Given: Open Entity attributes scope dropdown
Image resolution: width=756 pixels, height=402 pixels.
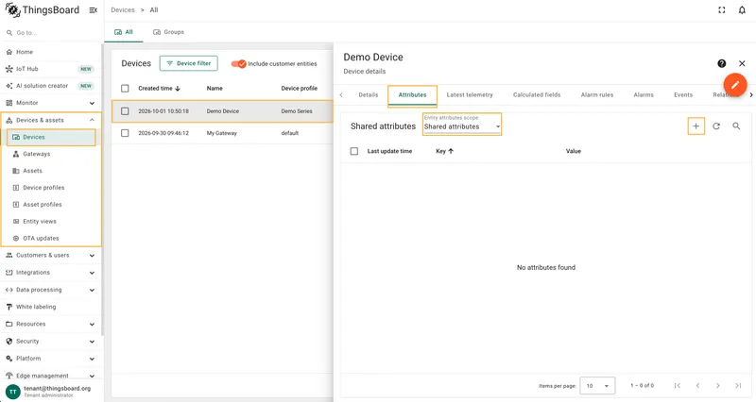Looking at the screenshot, I should (462, 125).
